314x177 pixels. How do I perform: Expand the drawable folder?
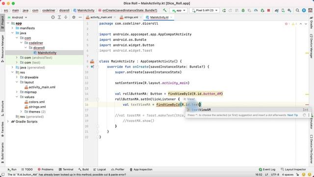[x=17, y=77]
